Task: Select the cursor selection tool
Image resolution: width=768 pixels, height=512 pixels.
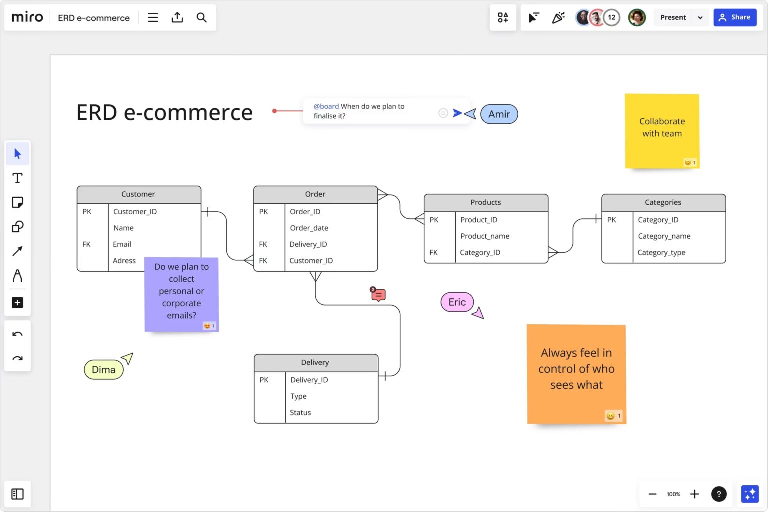Action: pyautogui.click(x=18, y=154)
